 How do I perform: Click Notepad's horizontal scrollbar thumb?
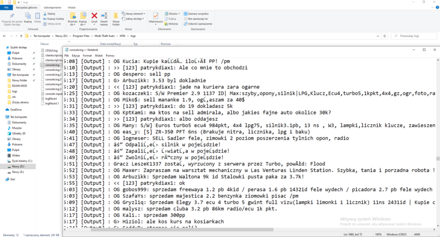coord(182,230)
